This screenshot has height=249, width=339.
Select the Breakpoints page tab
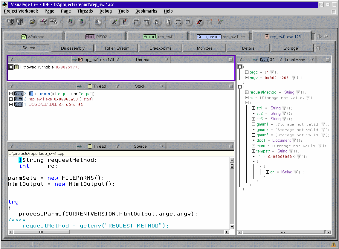tap(161, 48)
